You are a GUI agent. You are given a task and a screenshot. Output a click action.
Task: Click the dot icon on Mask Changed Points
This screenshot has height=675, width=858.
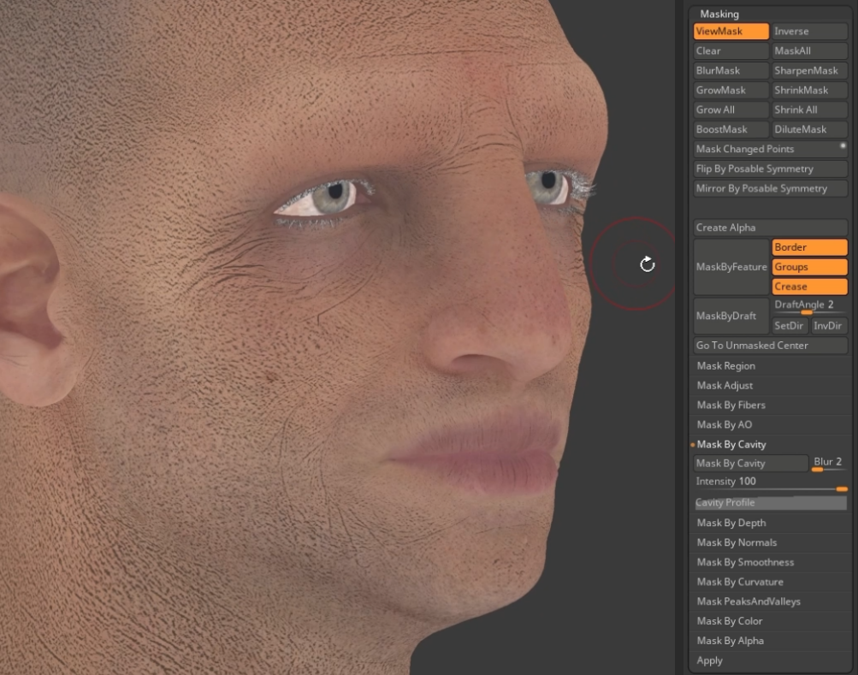[x=843, y=145]
